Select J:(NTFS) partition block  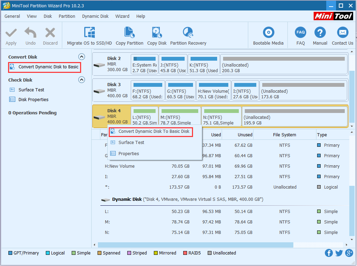(173, 64)
